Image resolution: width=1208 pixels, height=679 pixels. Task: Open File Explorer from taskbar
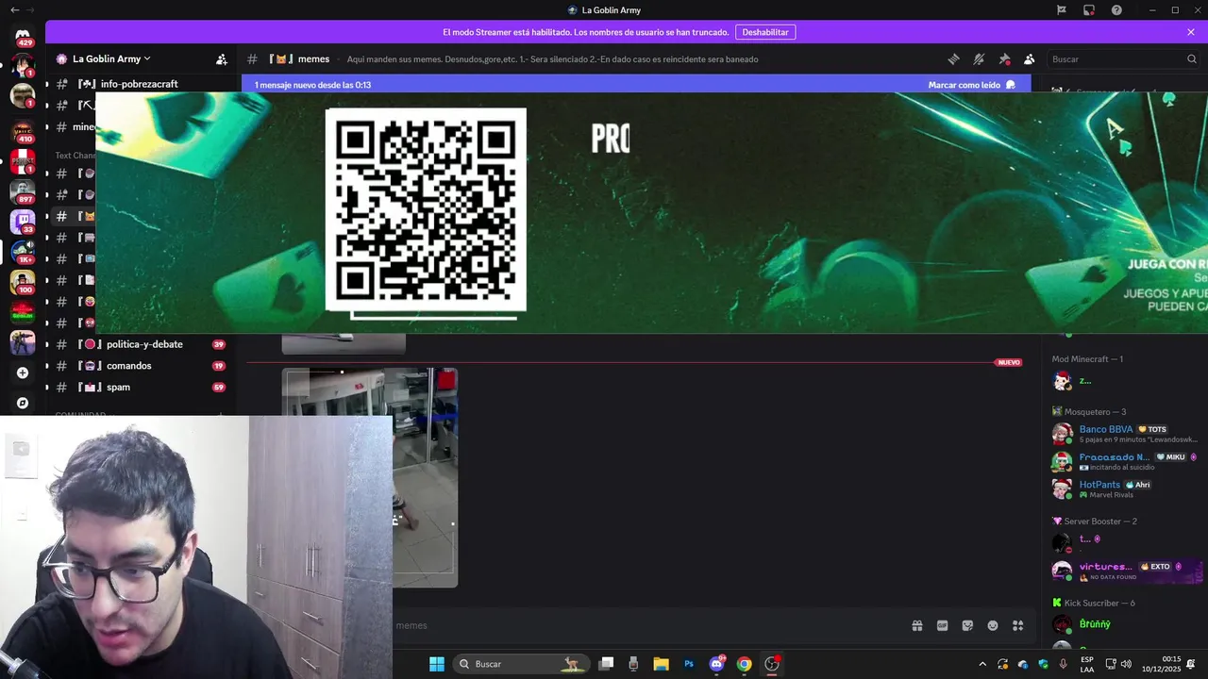click(662, 664)
